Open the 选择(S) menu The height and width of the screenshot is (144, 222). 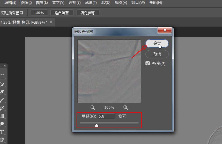[74, 2]
